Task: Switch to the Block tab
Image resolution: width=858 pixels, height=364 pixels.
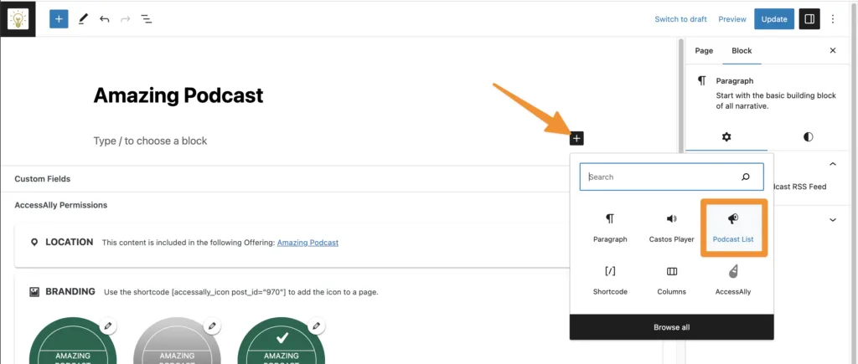Action: (742, 51)
